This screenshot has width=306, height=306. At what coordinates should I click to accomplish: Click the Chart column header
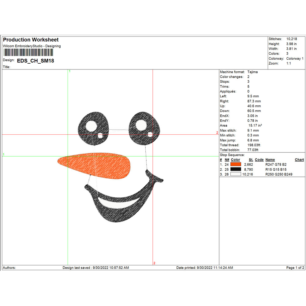(299, 160)
